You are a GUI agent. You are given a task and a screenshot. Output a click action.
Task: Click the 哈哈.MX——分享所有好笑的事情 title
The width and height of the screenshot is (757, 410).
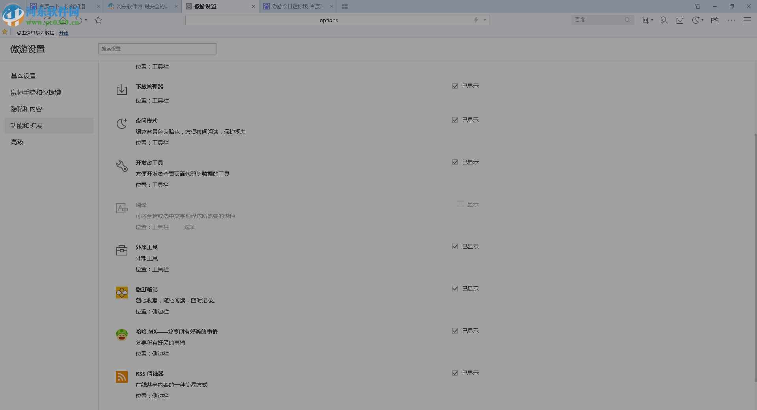tap(177, 332)
